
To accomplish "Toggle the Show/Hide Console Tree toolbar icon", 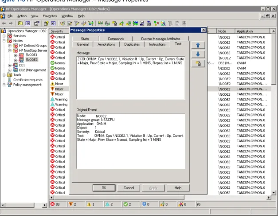I will (x=27, y=23).
